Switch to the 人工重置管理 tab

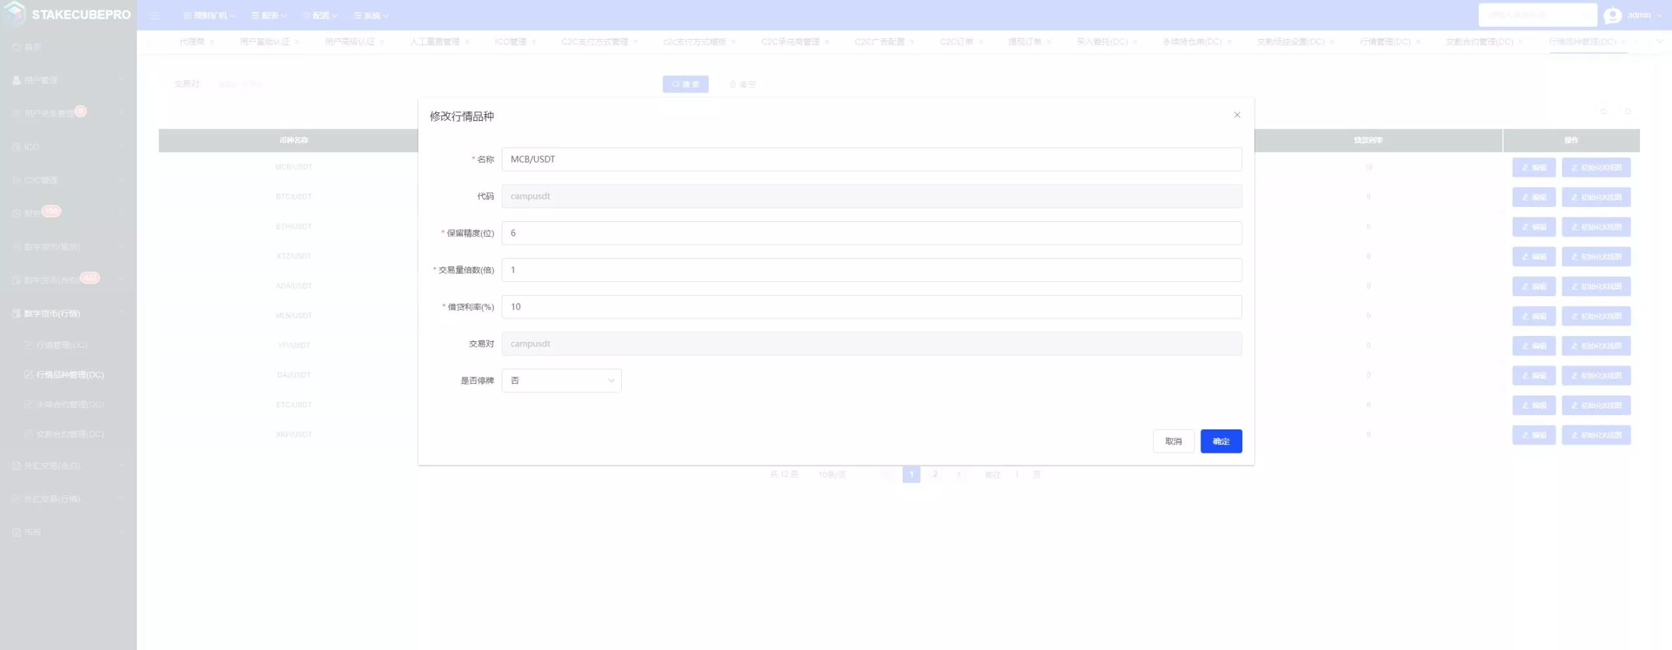[x=434, y=42]
